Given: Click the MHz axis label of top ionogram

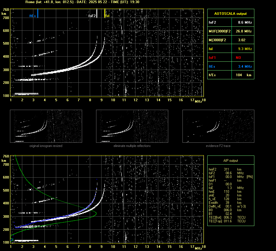Looking at the screenshot, I should pyautogui.click(x=198, y=101).
